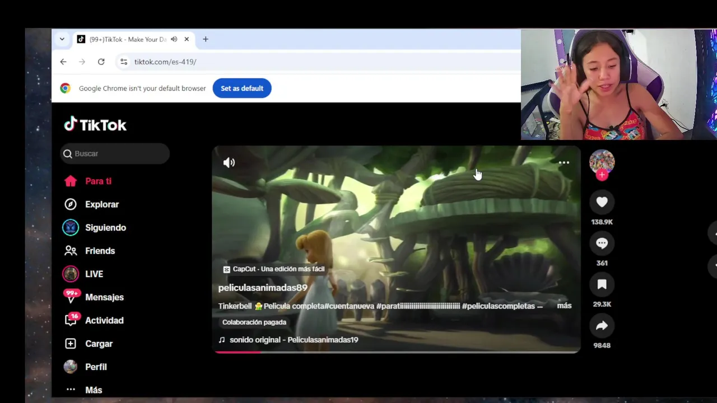The height and width of the screenshot is (403, 717).
Task: Go back with the browser back arrow
Action: 63,62
